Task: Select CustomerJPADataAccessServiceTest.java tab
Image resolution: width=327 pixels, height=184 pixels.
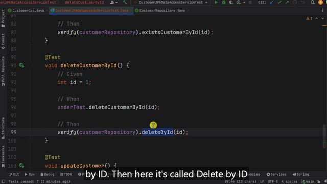Action: (92, 10)
